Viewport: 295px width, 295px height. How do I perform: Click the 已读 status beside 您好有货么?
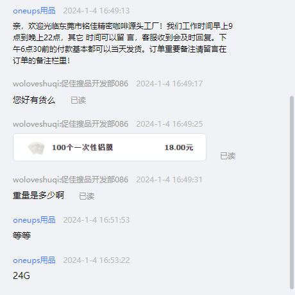78,100
